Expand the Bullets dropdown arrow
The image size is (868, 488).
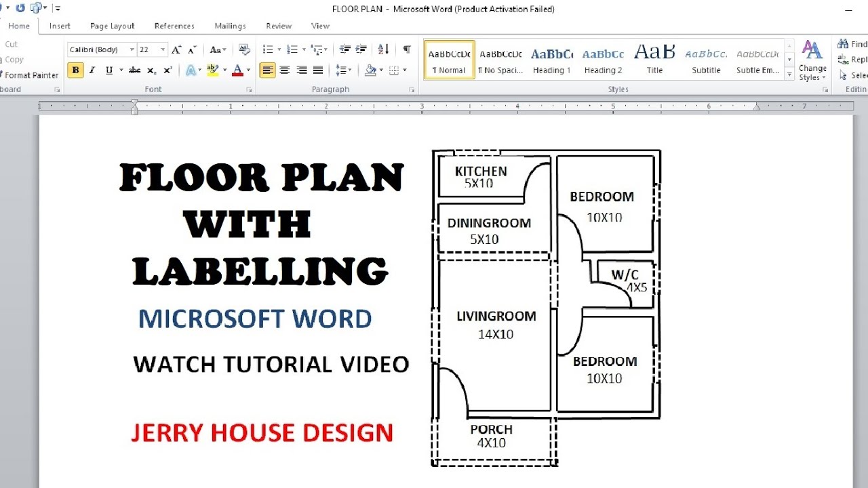tap(278, 49)
